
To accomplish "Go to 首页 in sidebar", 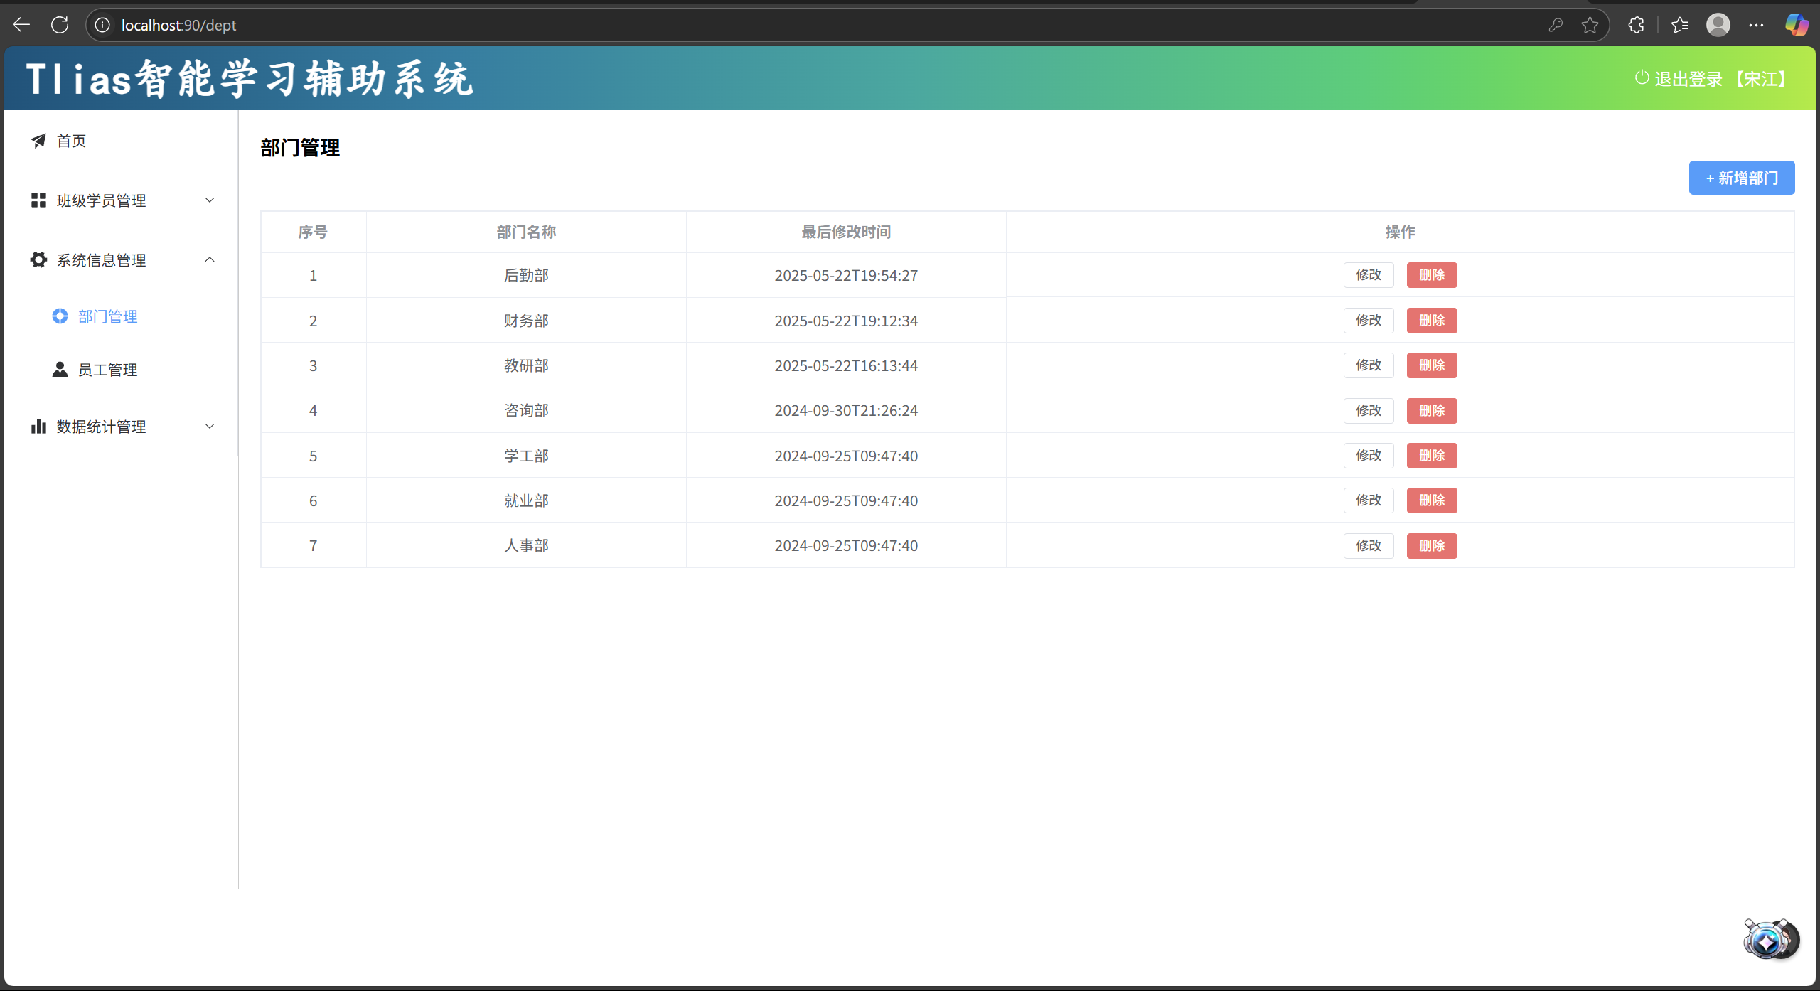I will point(71,141).
